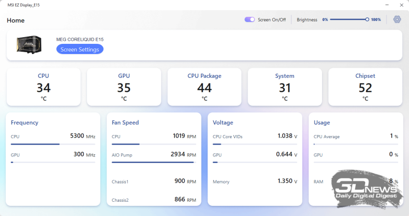Click the Fan Speed panel title
The image size is (409, 216).
[125, 122]
